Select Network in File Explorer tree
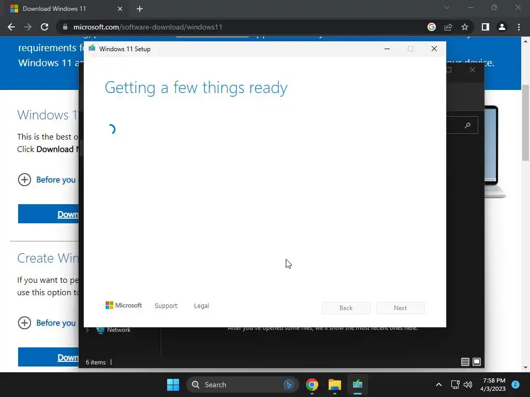530x397 pixels. pyautogui.click(x=119, y=330)
